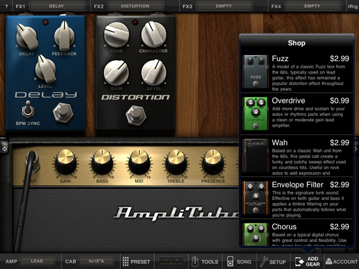The height and width of the screenshot is (269, 359).
Task: Open the Preset grid menu
Action: tap(136, 261)
